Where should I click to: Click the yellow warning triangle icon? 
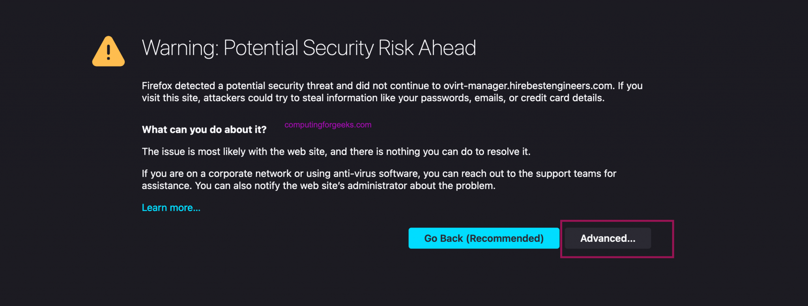click(x=108, y=52)
